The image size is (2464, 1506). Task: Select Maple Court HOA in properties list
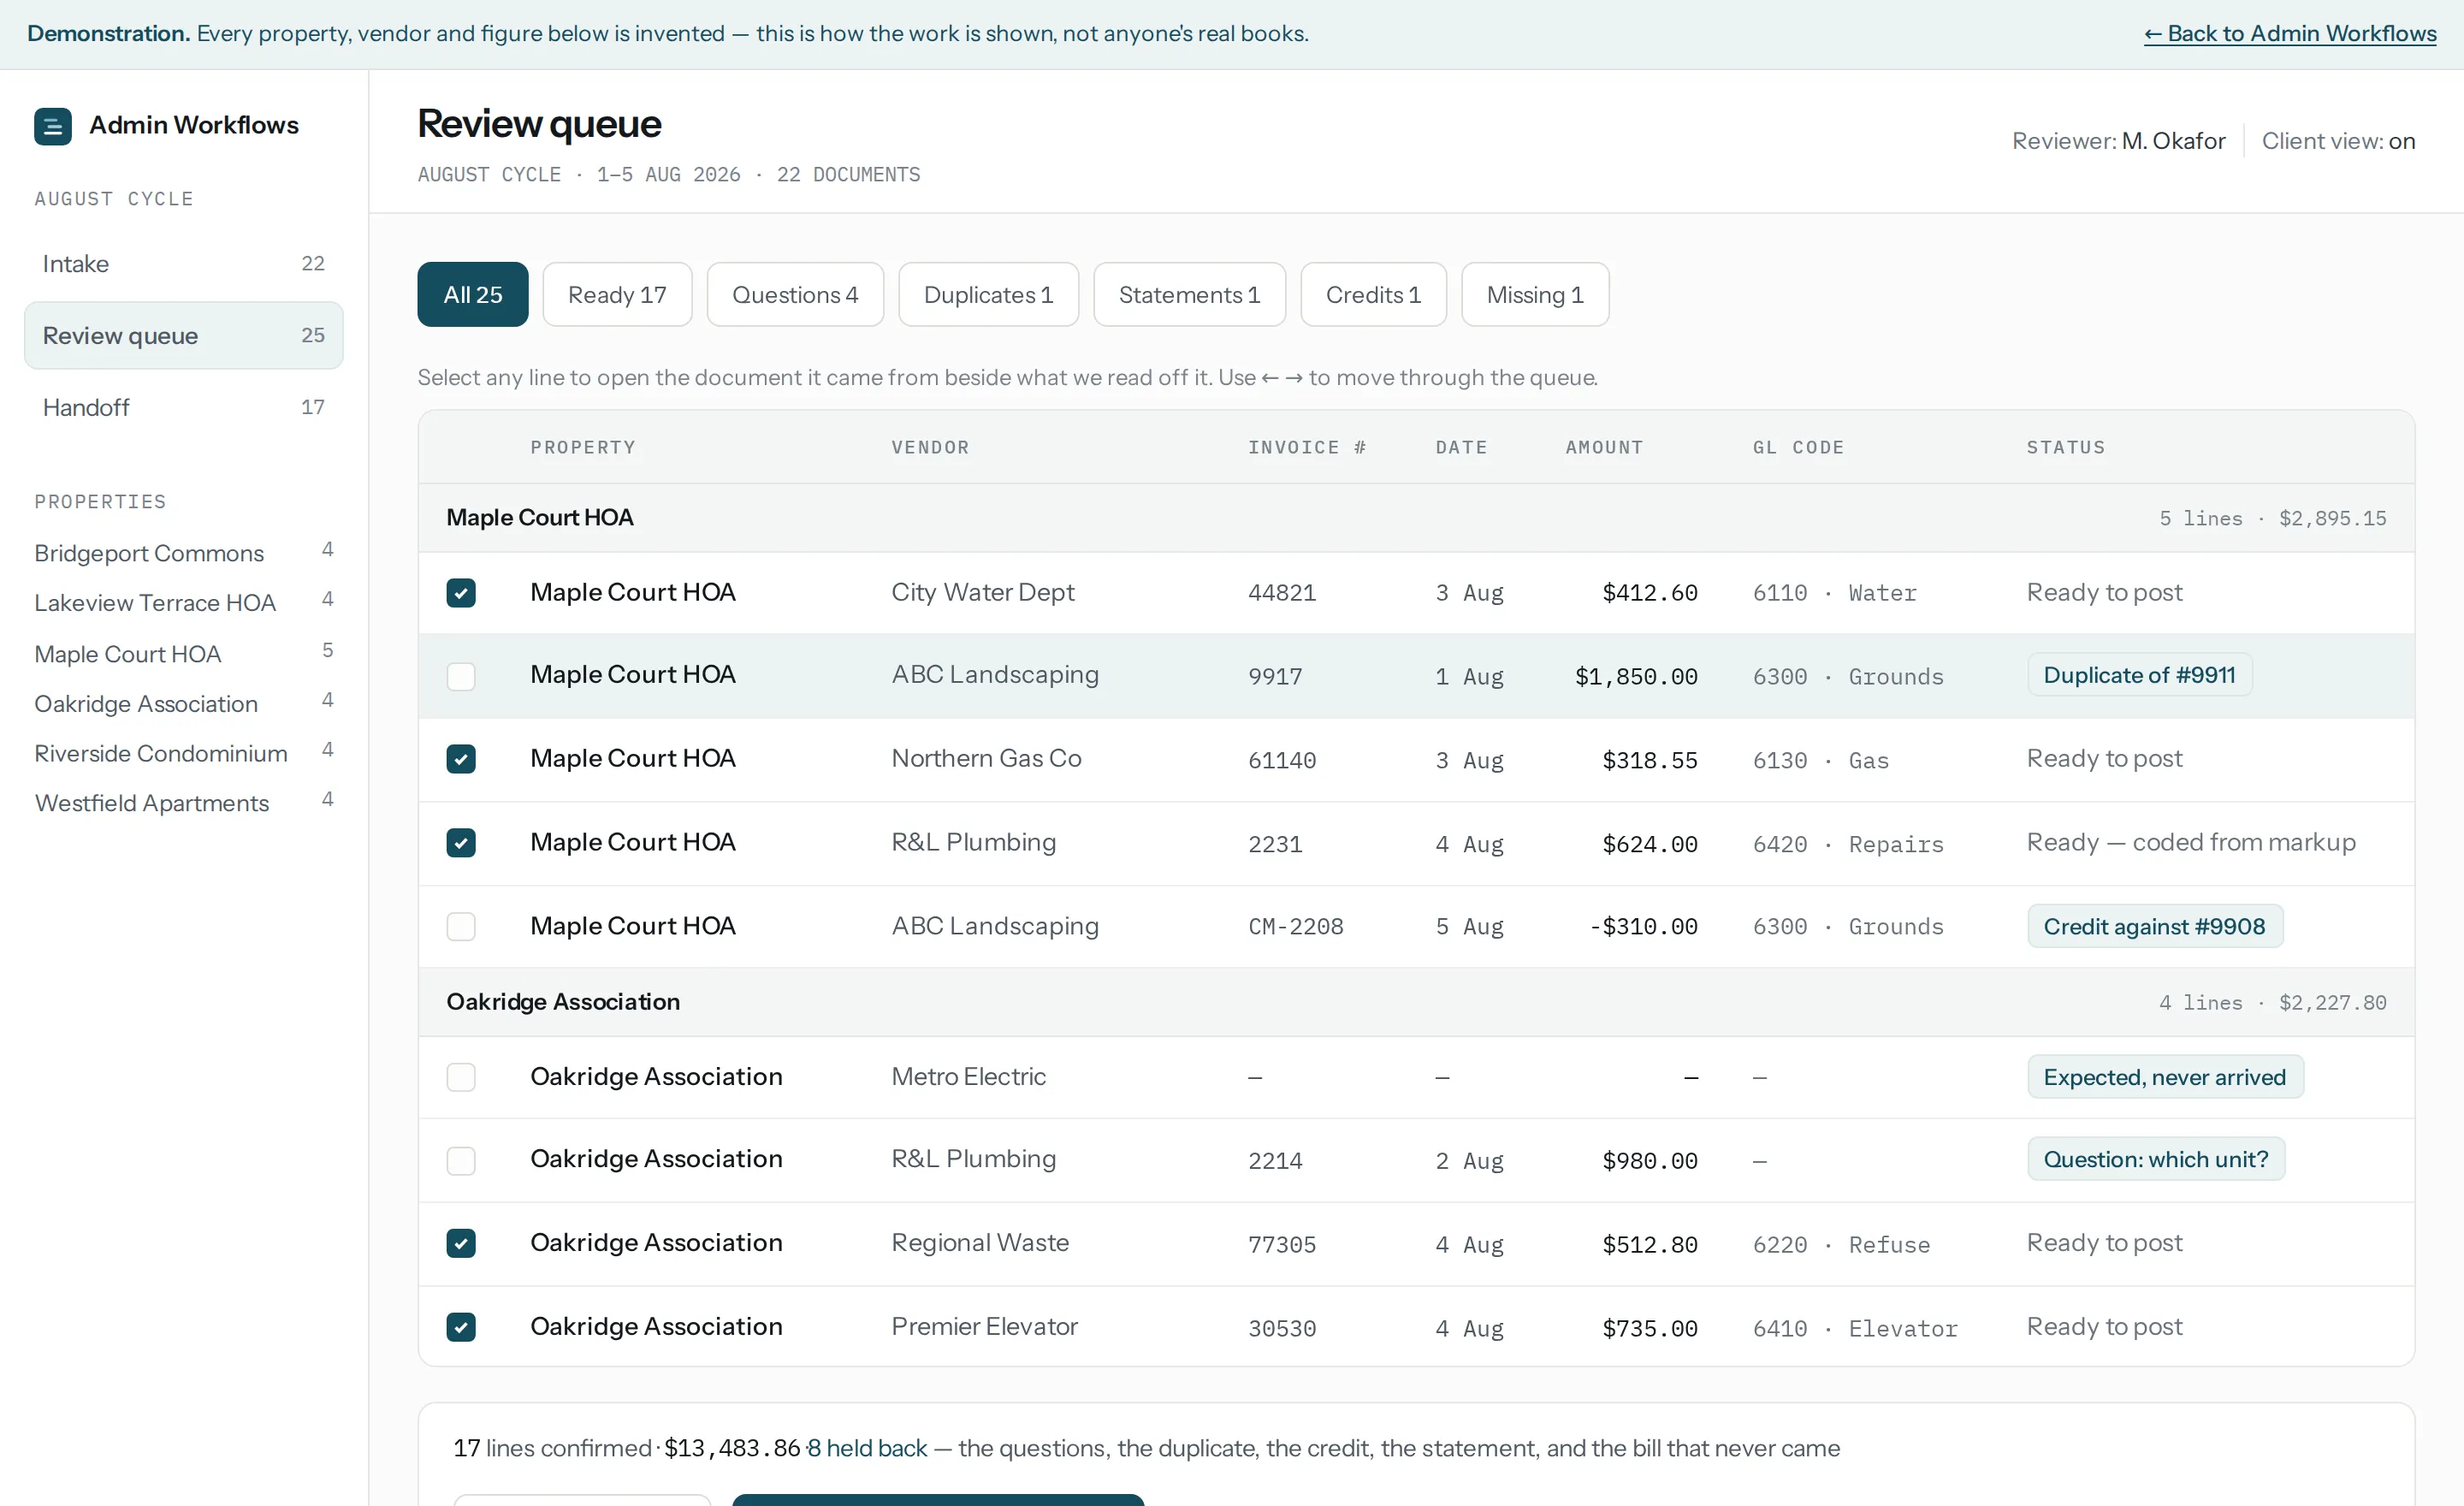click(x=184, y=654)
